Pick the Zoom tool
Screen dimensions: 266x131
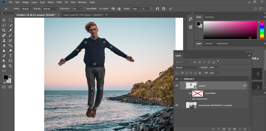(10, 66)
